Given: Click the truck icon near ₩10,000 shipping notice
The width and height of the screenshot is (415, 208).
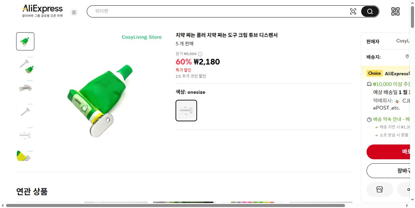Looking at the screenshot, I should click(369, 84).
